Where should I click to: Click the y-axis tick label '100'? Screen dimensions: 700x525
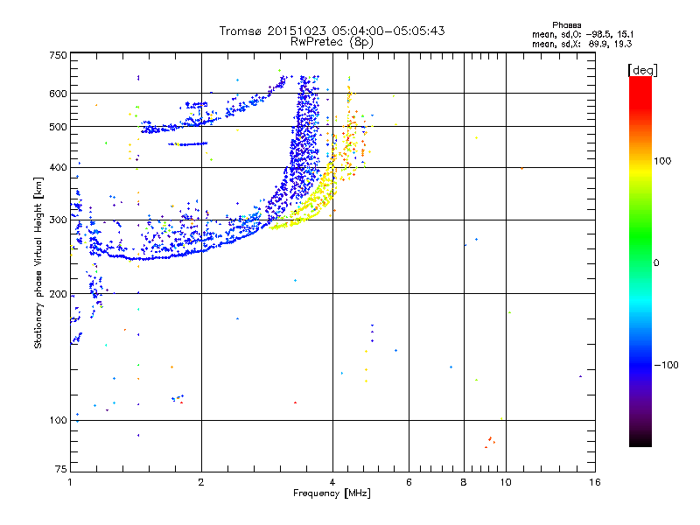click(58, 420)
